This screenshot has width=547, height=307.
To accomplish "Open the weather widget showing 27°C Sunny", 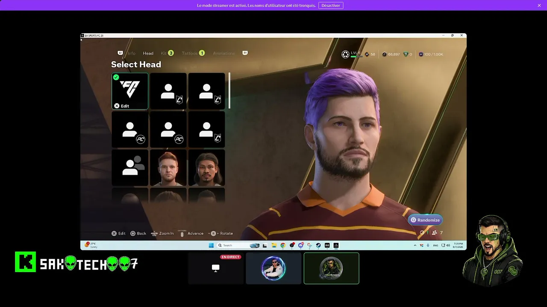I will [x=91, y=245].
